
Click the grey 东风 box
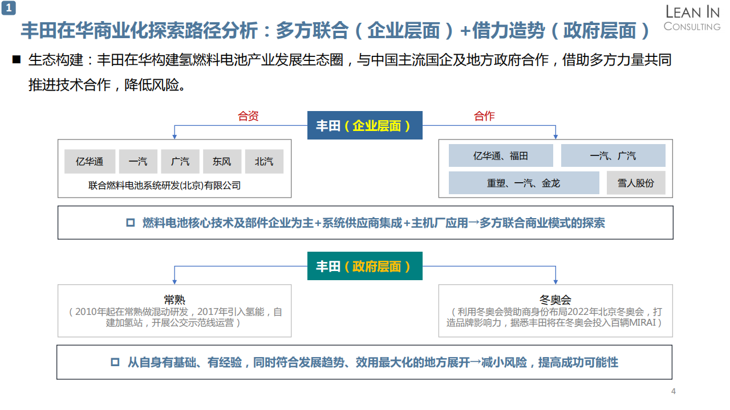(x=222, y=162)
